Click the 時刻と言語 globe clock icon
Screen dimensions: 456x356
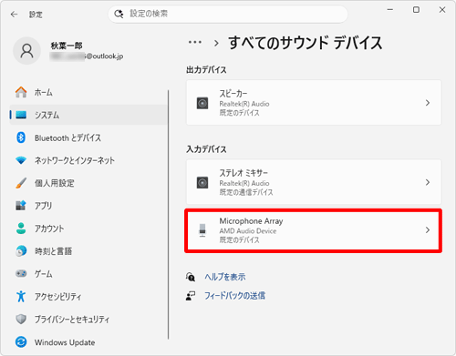click(21, 251)
